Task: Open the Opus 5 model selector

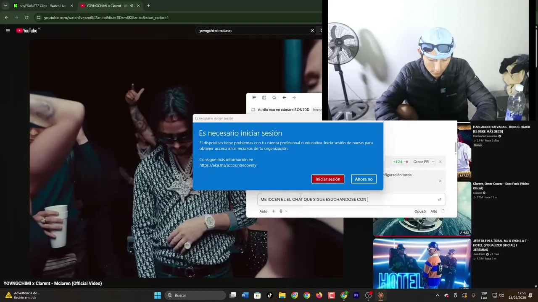Action: (x=420, y=211)
